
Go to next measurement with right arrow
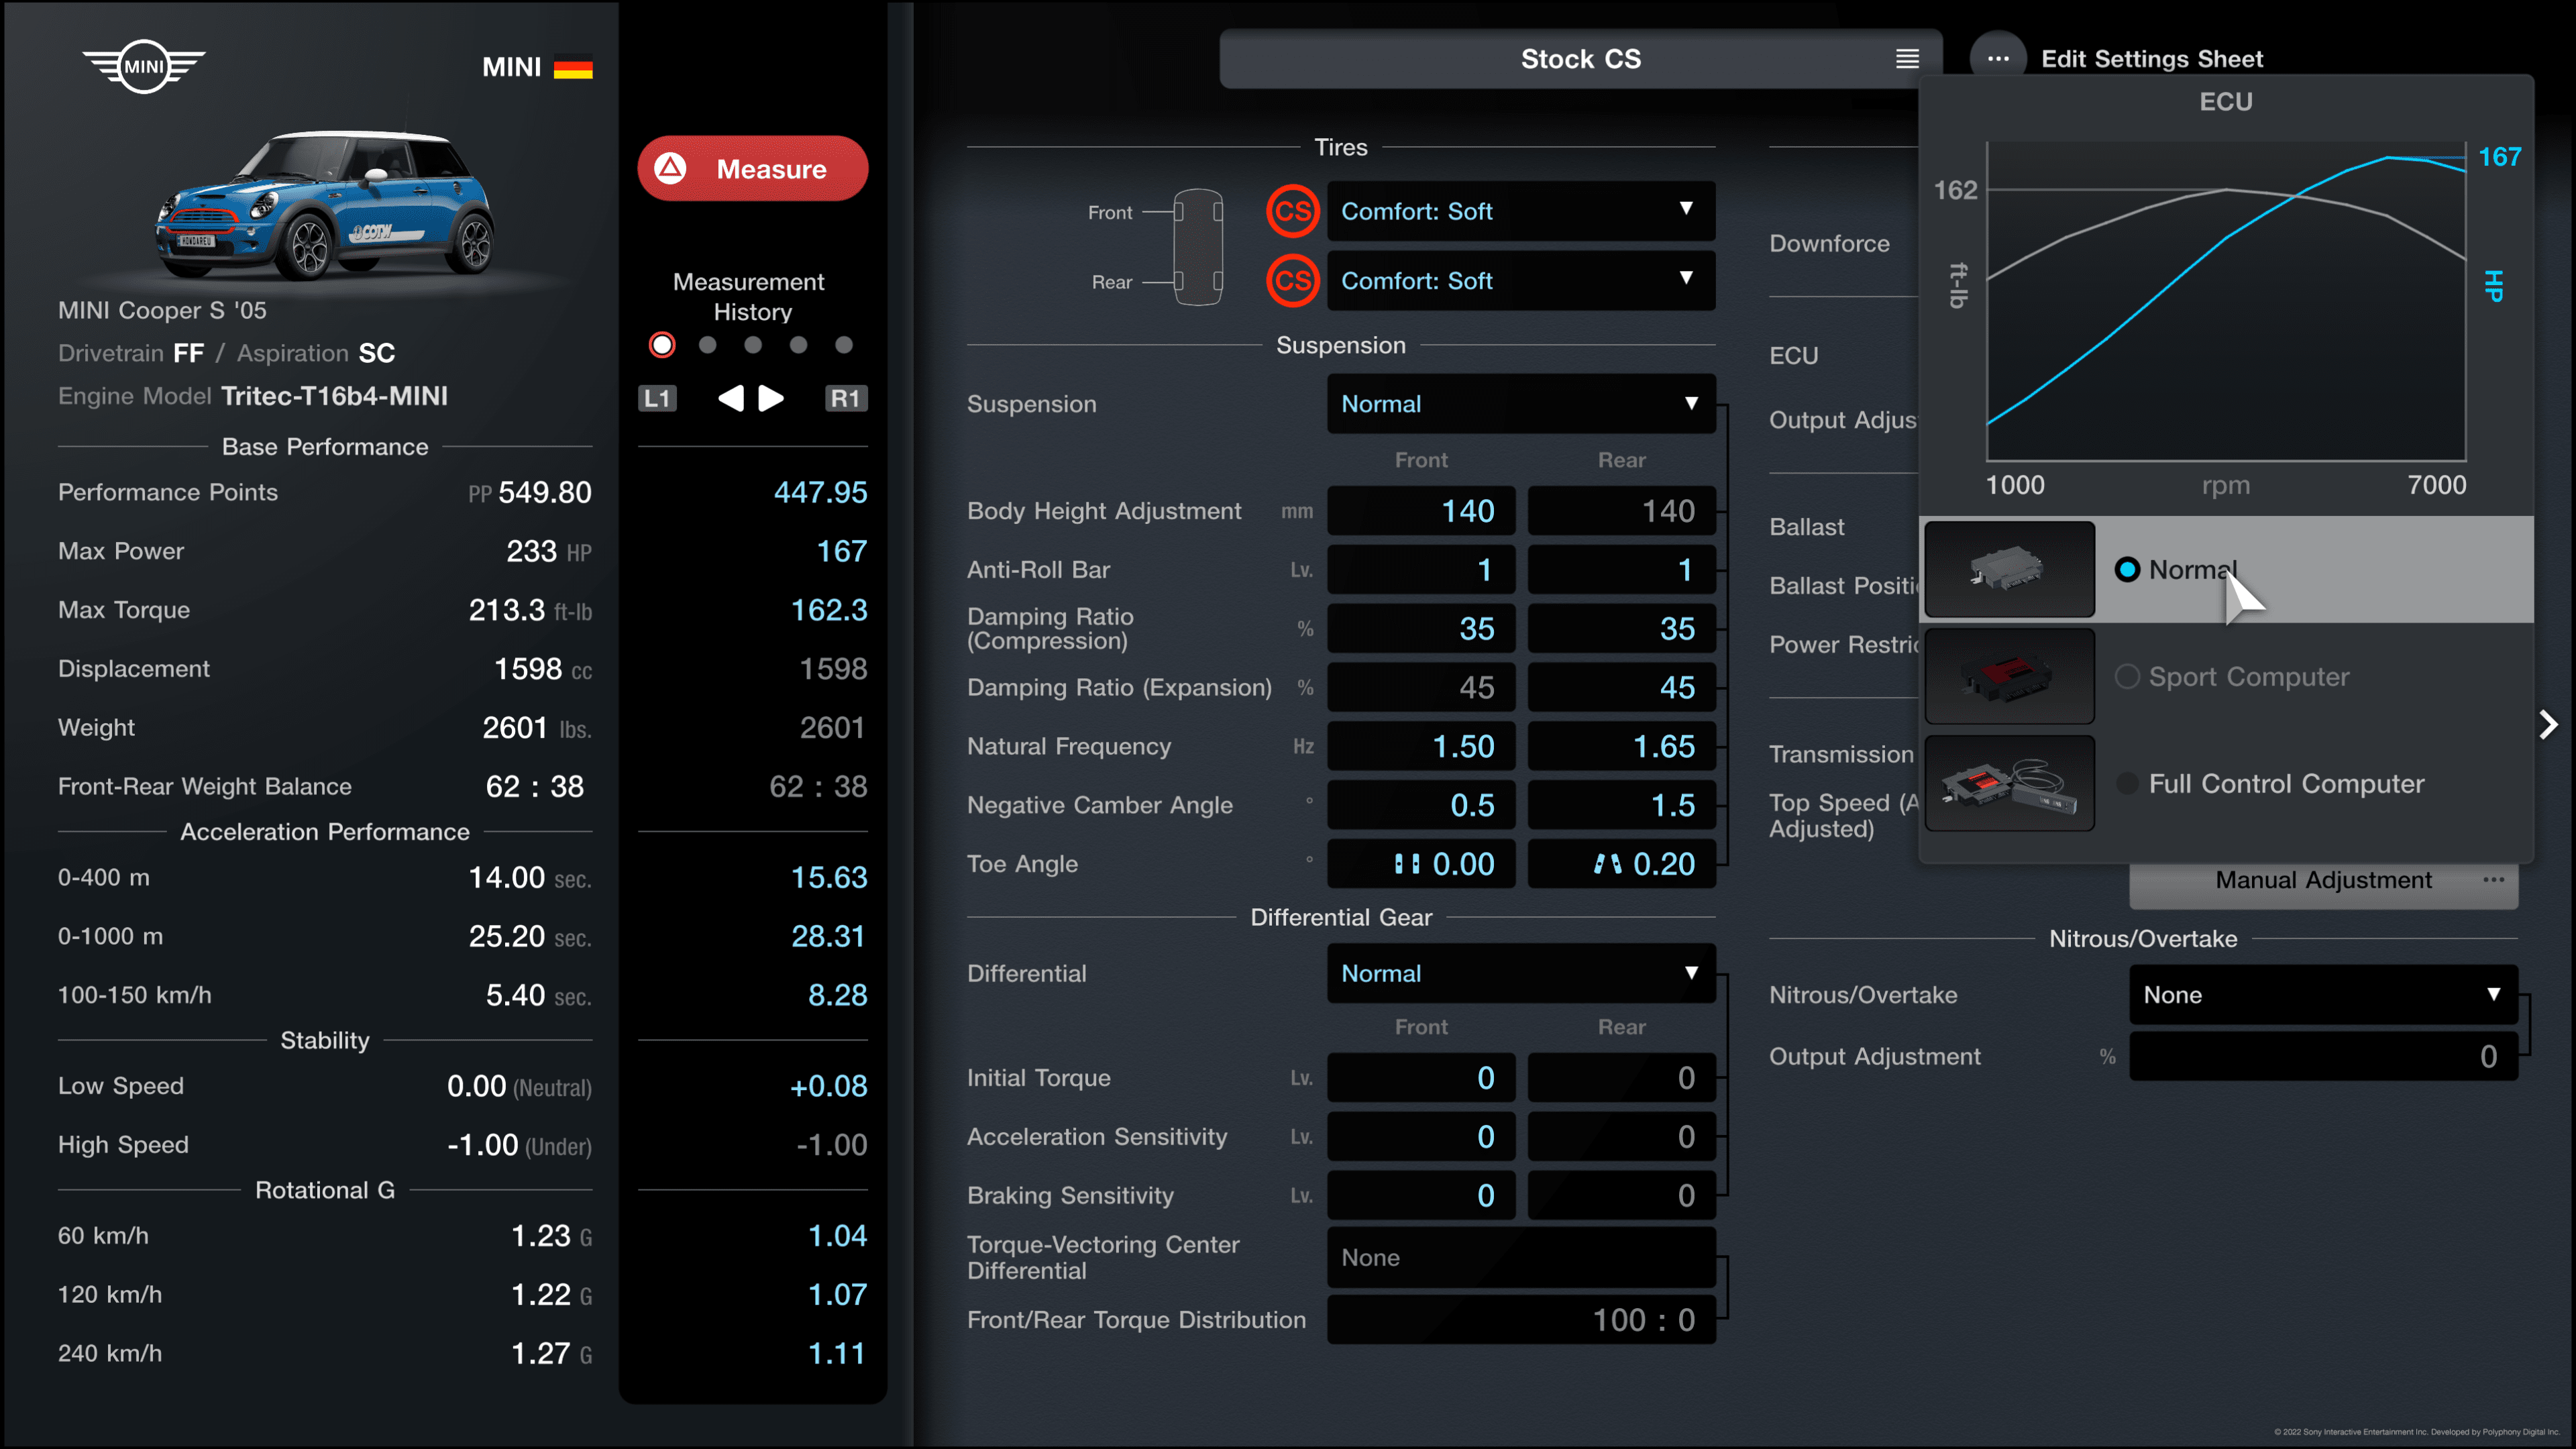click(x=771, y=398)
